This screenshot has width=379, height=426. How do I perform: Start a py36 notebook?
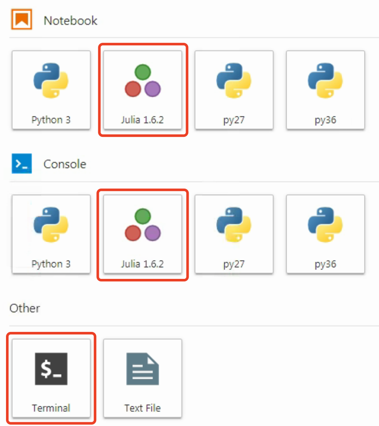tap(326, 90)
